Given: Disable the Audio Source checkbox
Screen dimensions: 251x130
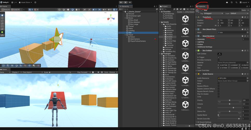Looking at the screenshot, I should pos(201,74).
